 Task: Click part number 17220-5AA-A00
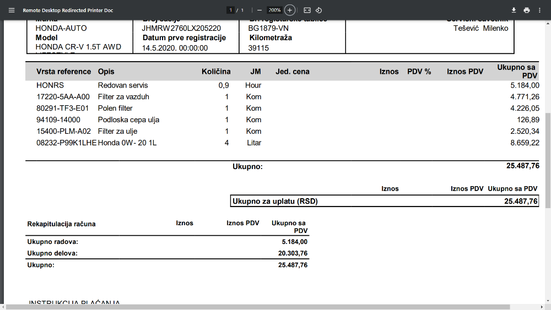tap(63, 97)
